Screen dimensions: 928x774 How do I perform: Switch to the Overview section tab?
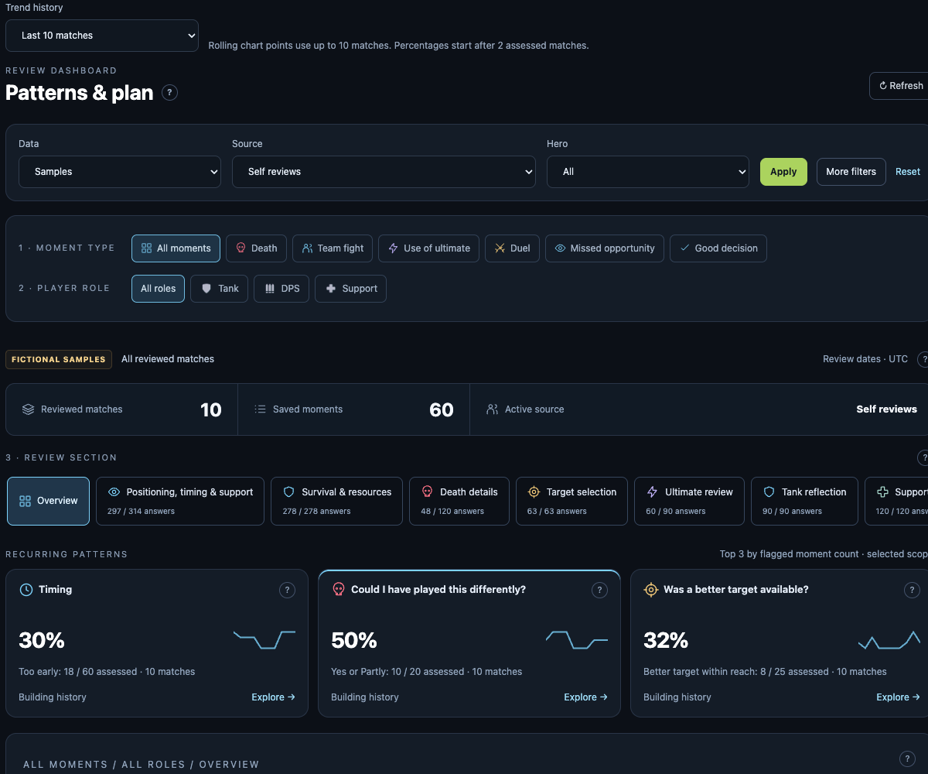tap(48, 501)
